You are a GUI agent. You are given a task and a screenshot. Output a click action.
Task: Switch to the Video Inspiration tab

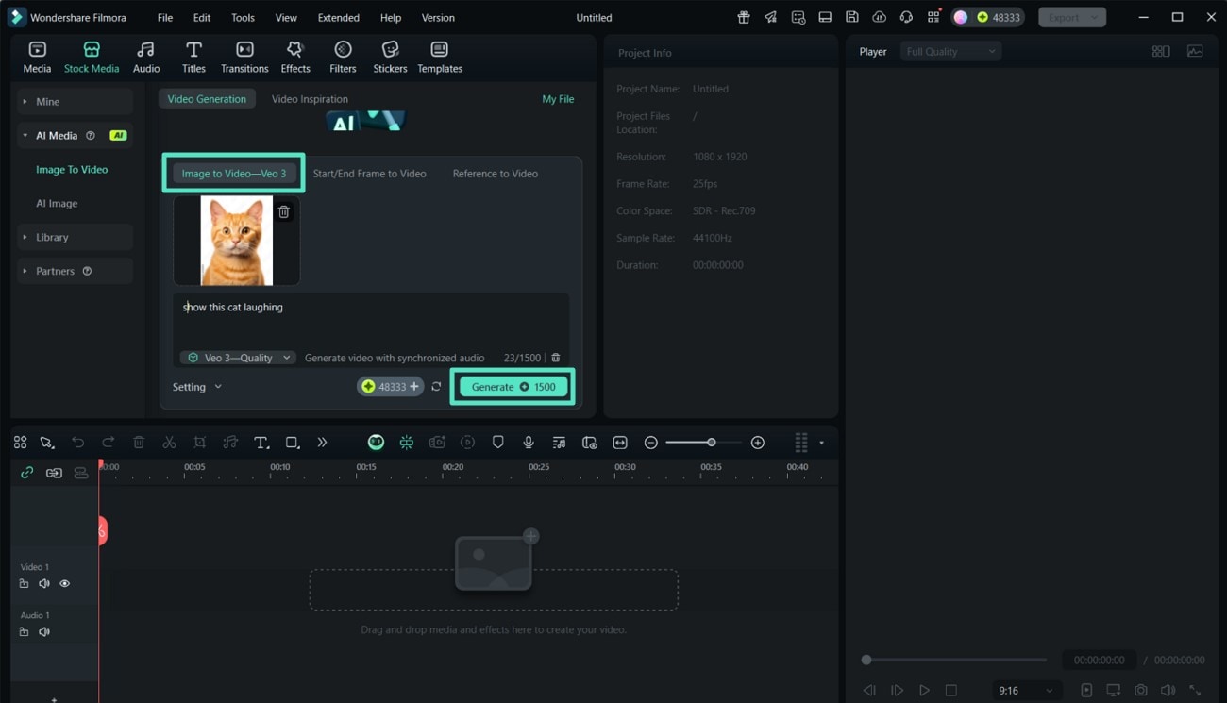[310, 99]
